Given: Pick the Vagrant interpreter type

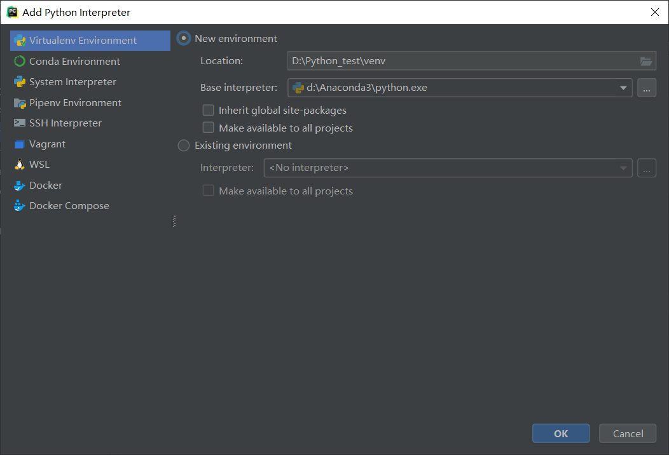Looking at the screenshot, I should point(90,144).
